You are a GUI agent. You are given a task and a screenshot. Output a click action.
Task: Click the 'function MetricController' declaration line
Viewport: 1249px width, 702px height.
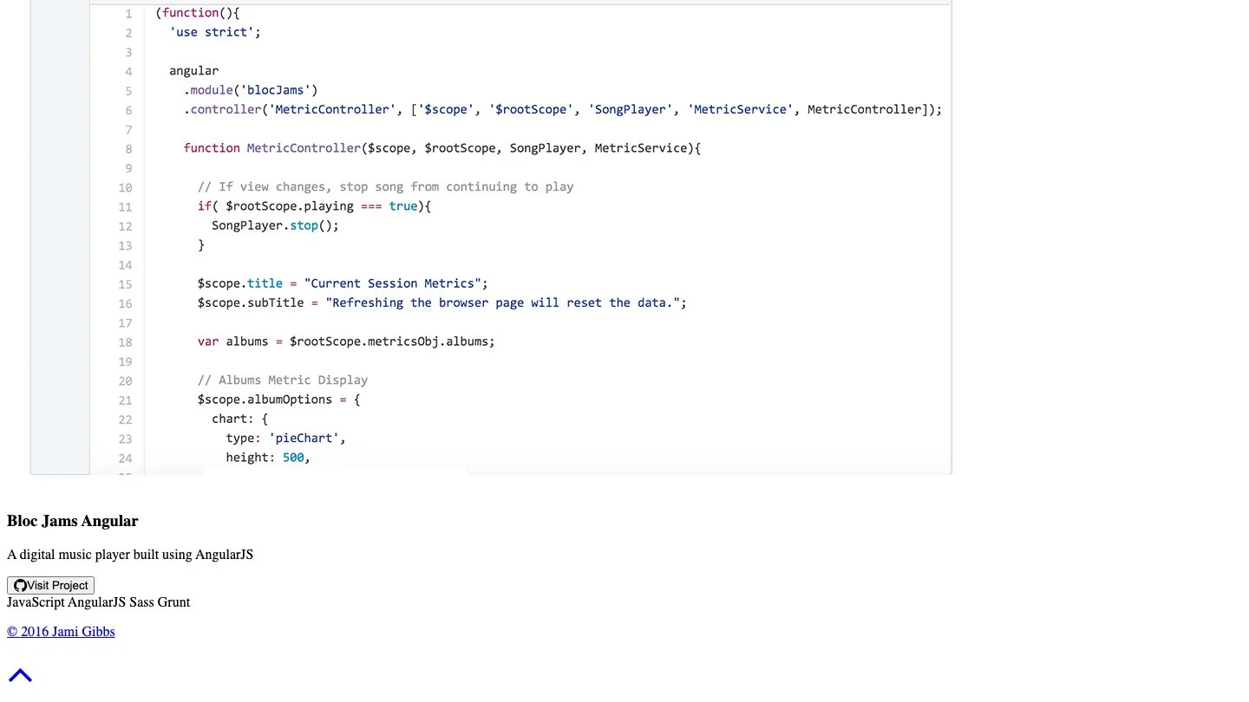[441, 148]
